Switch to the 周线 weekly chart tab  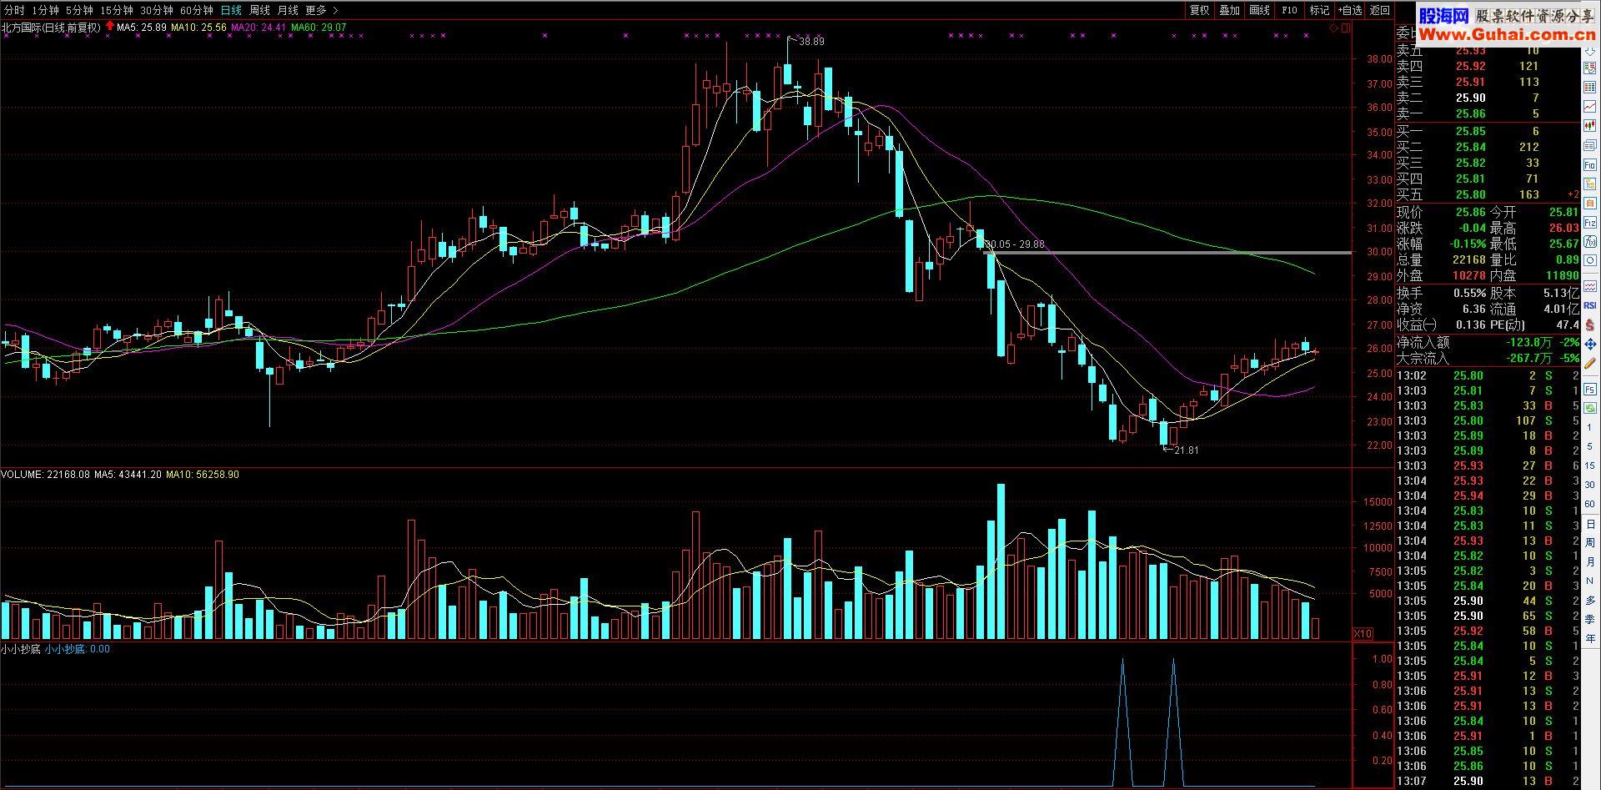tap(259, 10)
